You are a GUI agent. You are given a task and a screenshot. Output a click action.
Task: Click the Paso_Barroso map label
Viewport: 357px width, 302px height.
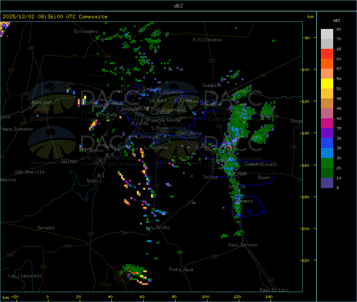(x=243, y=245)
